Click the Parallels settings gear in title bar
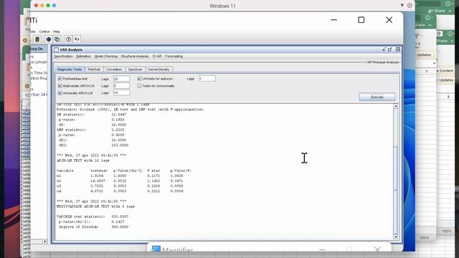 (x=410, y=6)
